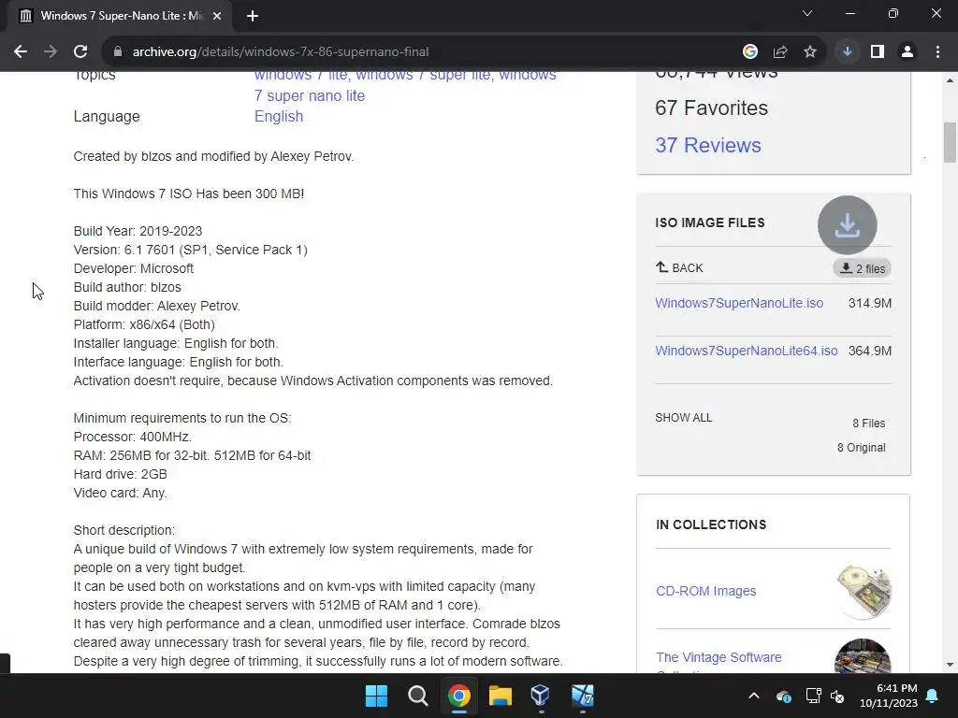Toggle the Chrome side panel
Screen dimensions: 958x718
[x=878, y=52]
